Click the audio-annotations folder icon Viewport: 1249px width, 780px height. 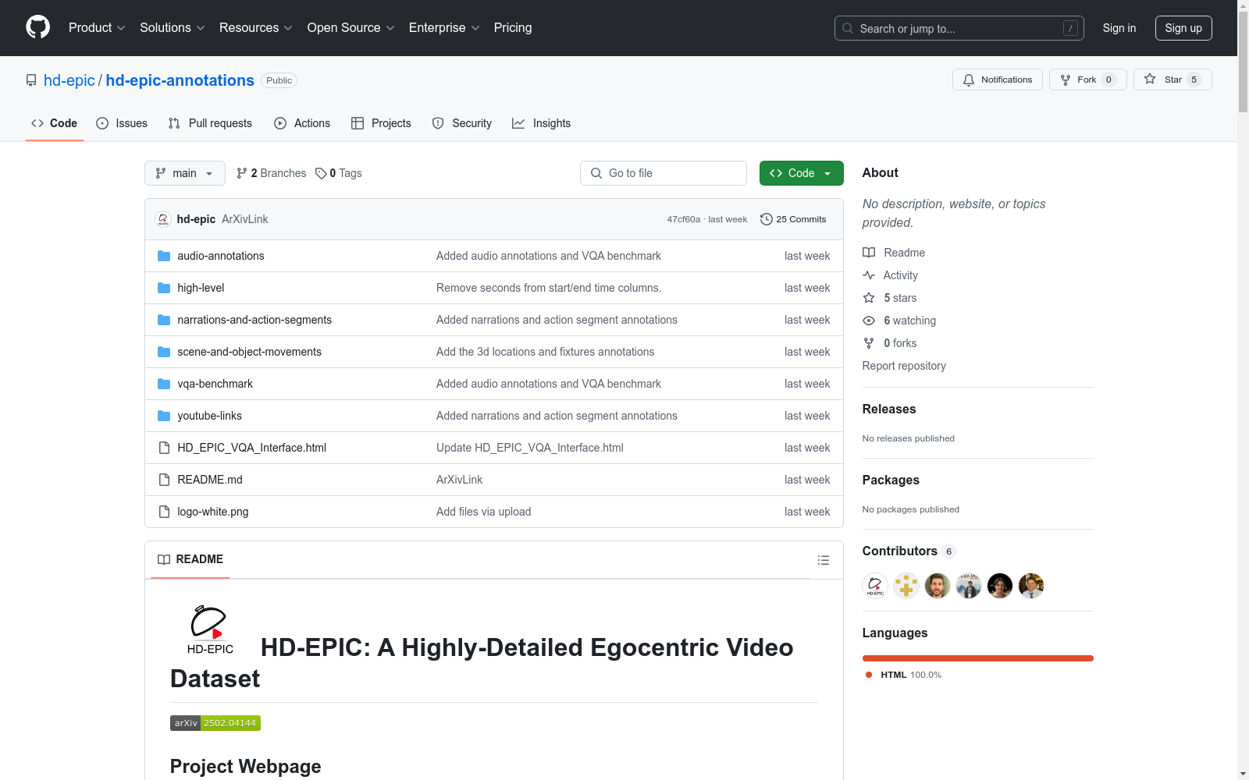tap(164, 256)
